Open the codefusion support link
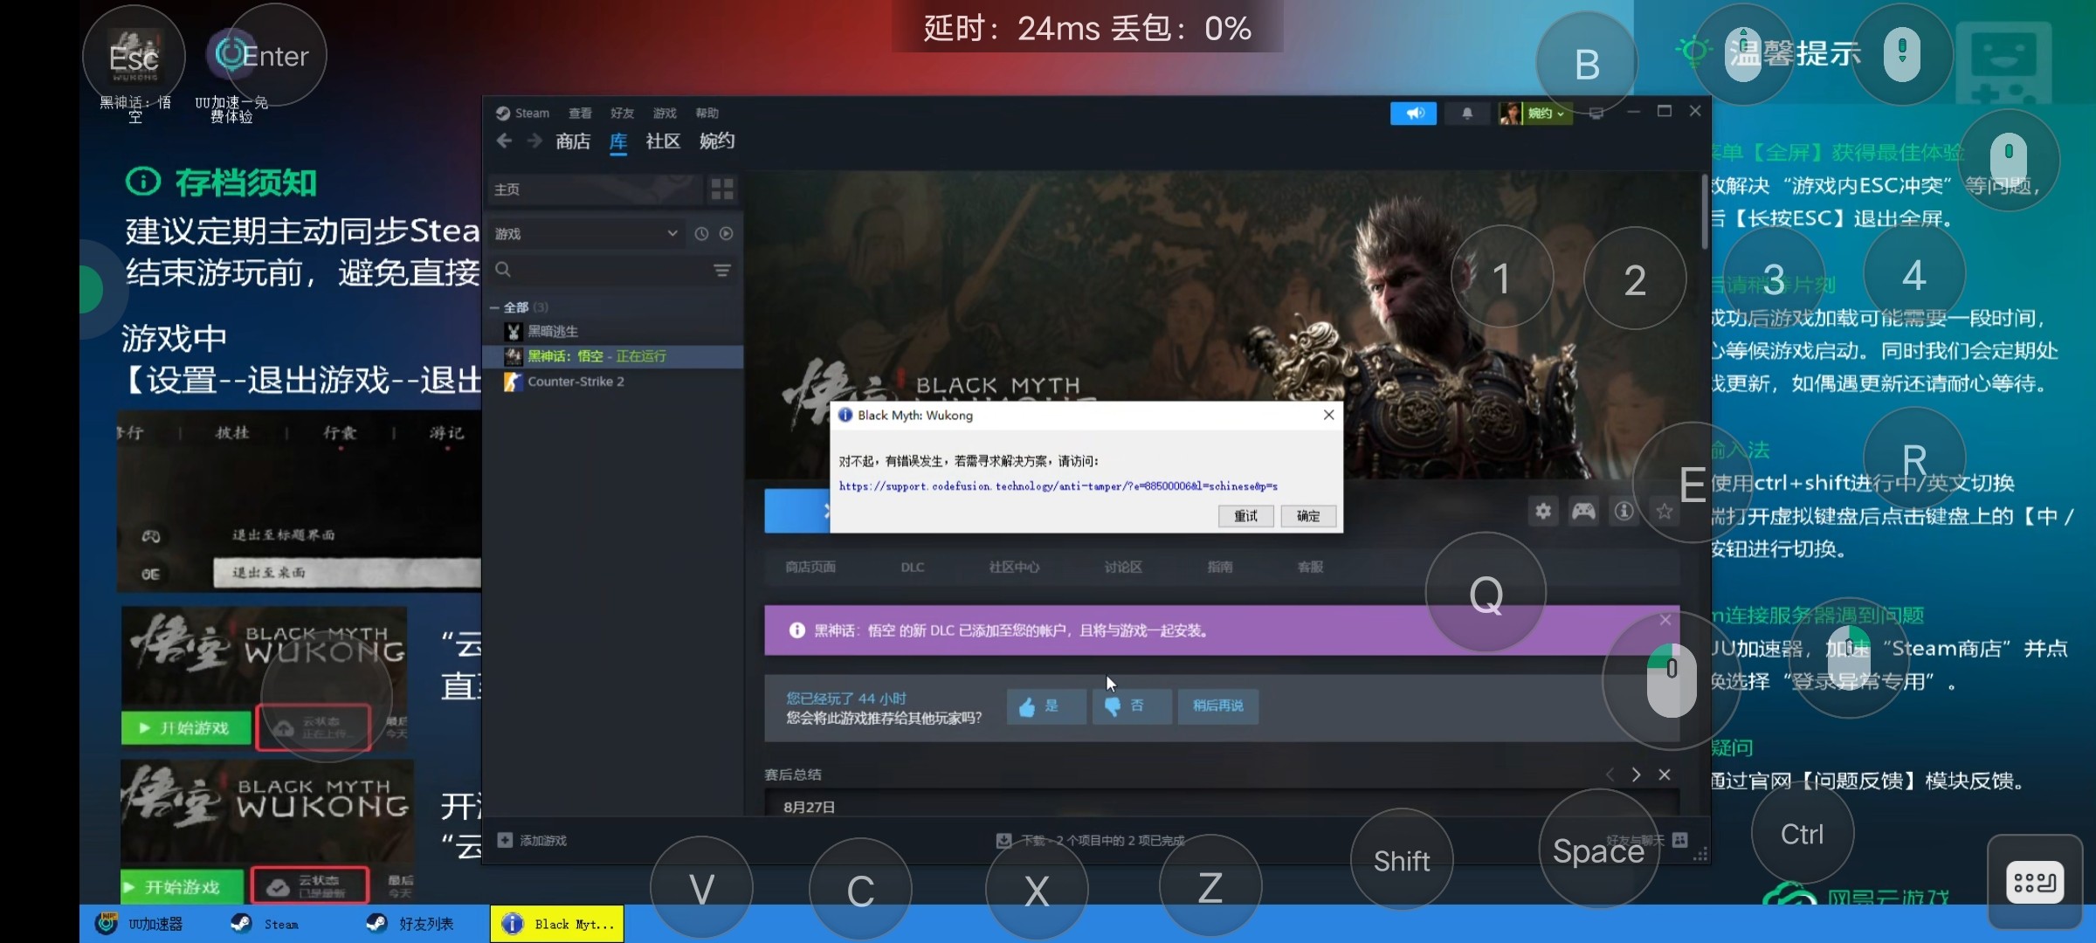The image size is (2096, 943). point(1058,486)
